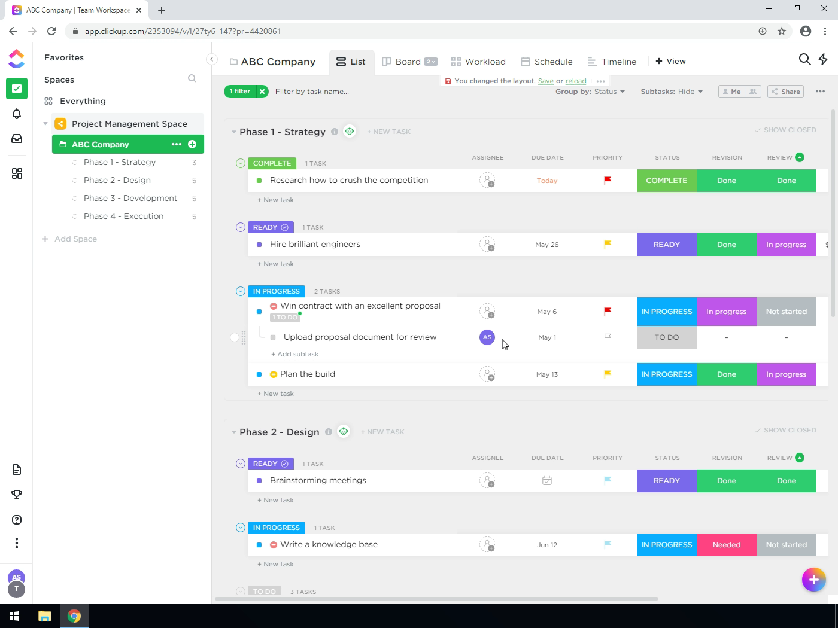Screen dimensions: 838x628
Task: Toggle Show Closed for Phase 2 - Design
Action: (785, 430)
